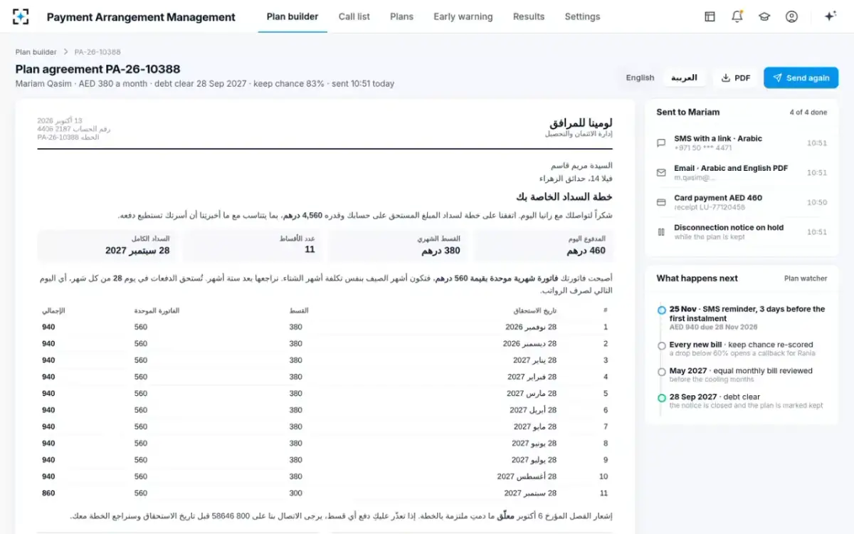Select the instalment count '11' card
Image resolution: width=854 pixels, height=534 pixels.
pos(252,246)
